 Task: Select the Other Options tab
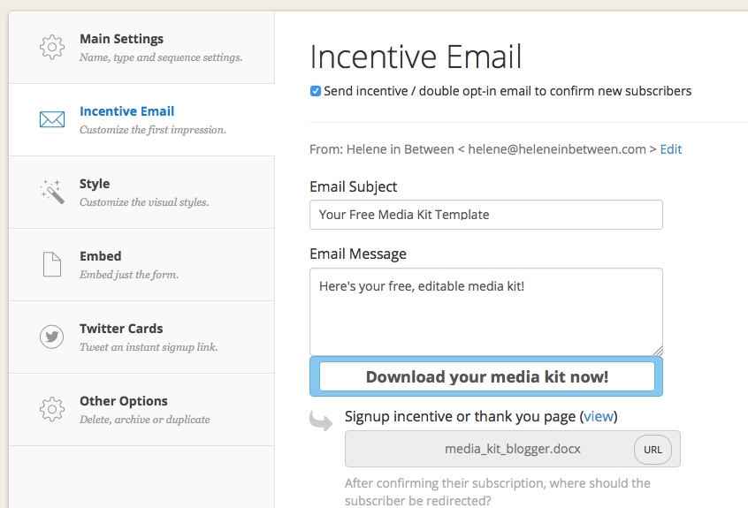(x=141, y=409)
